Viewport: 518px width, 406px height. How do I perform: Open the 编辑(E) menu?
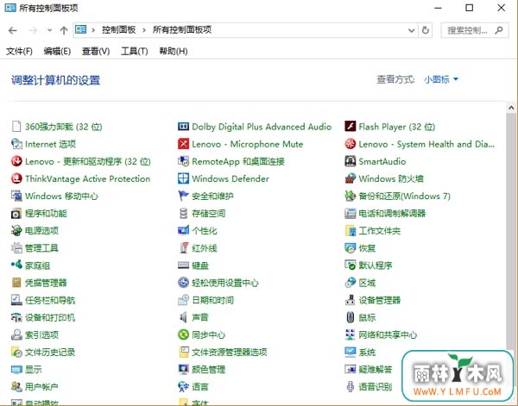pos(57,51)
